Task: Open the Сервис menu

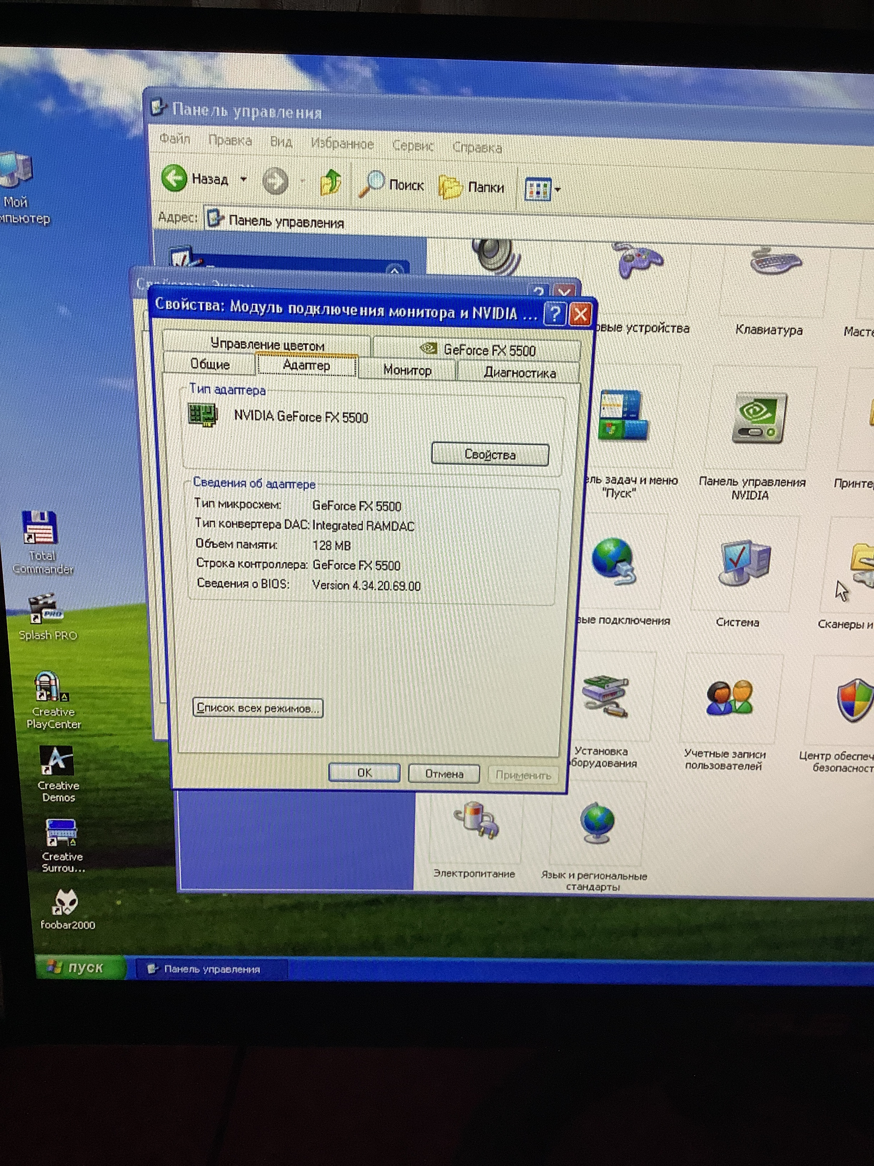Action: (413, 146)
